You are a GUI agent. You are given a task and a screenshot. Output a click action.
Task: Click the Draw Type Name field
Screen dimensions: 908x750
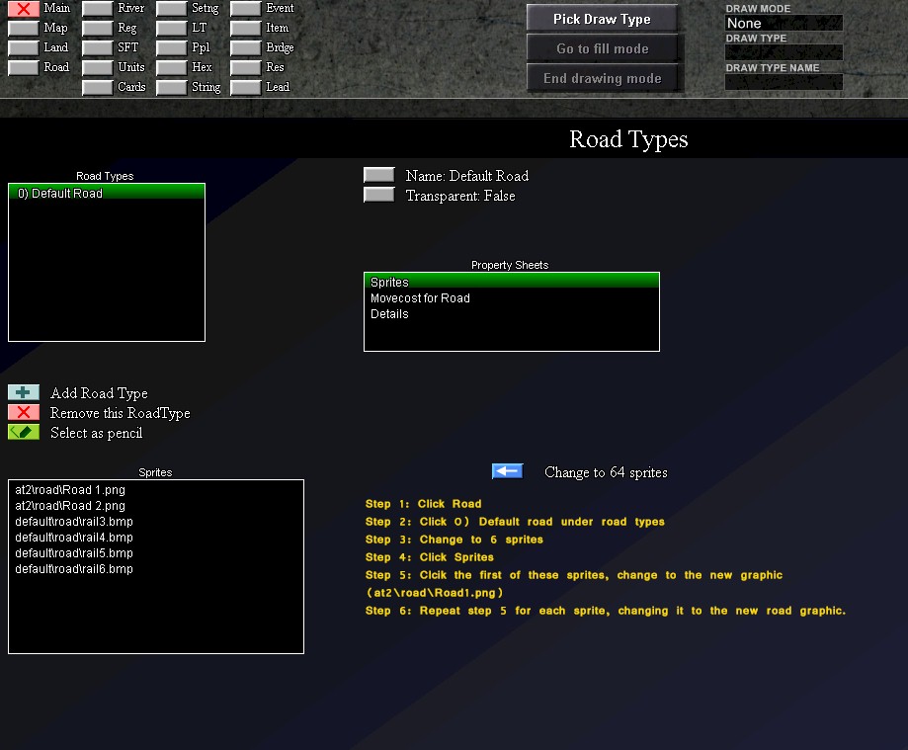coord(784,82)
